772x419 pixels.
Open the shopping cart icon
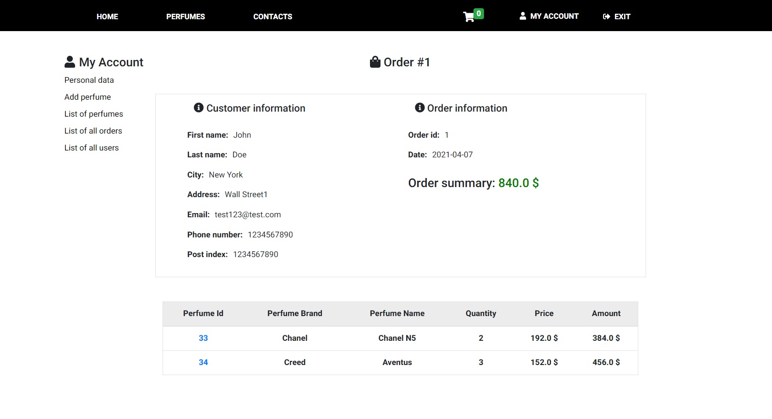[x=468, y=17]
